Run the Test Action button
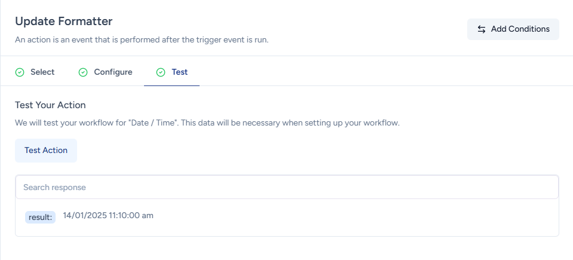This screenshot has height=260, width=573. [46, 151]
